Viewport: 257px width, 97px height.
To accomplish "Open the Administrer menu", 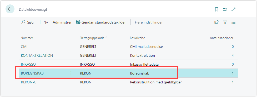I will 62,22.
